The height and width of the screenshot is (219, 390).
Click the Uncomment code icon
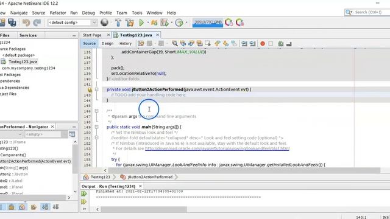(289, 44)
